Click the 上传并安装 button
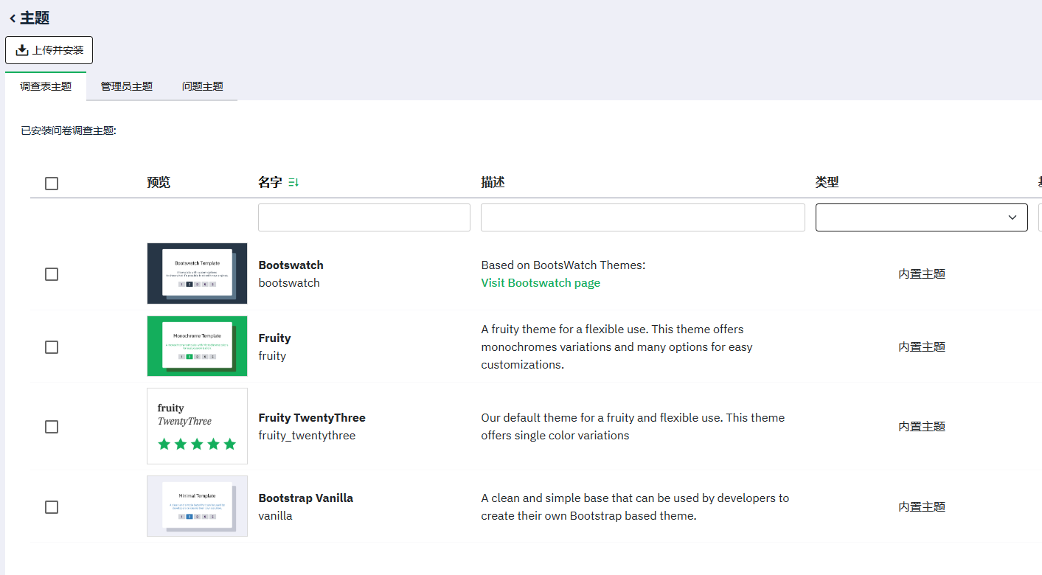1042x575 pixels. (49, 50)
